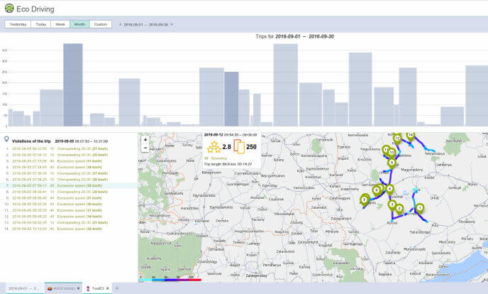Click the Eco Driving logo icon
This screenshot has height=294, width=488.
tap(8, 8)
